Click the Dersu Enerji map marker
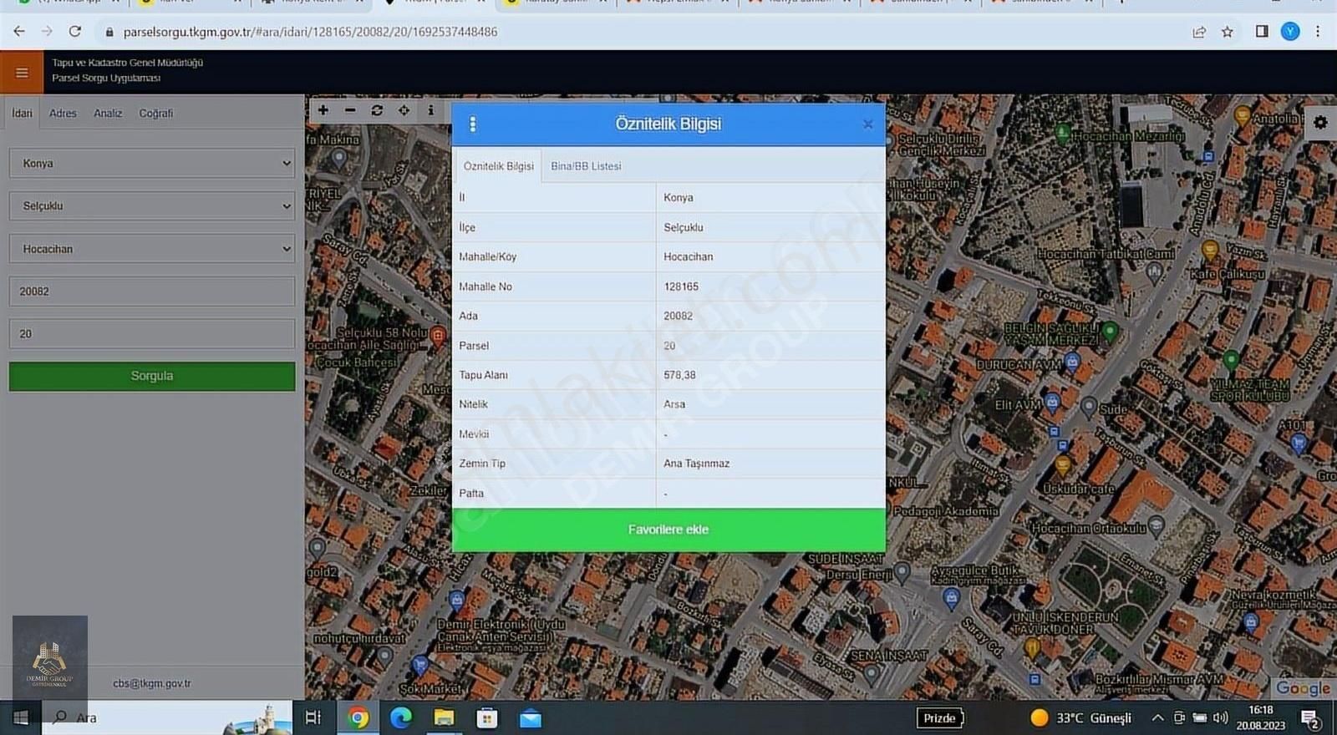The height and width of the screenshot is (735, 1337). click(902, 573)
